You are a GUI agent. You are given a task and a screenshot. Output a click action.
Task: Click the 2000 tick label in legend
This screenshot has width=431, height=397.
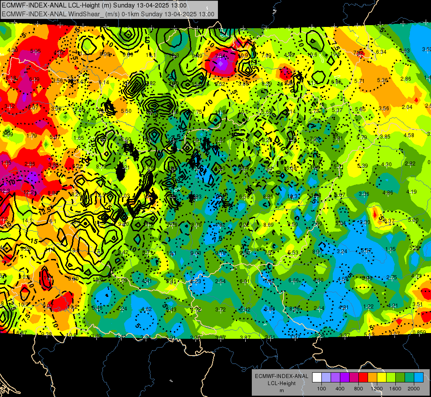pyautogui.click(x=414, y=389)
